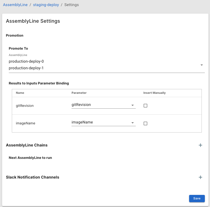
Task: Add a new AssemblyLine Chain with plus icon
Action: pyautogui.click(x=200, y=145)
